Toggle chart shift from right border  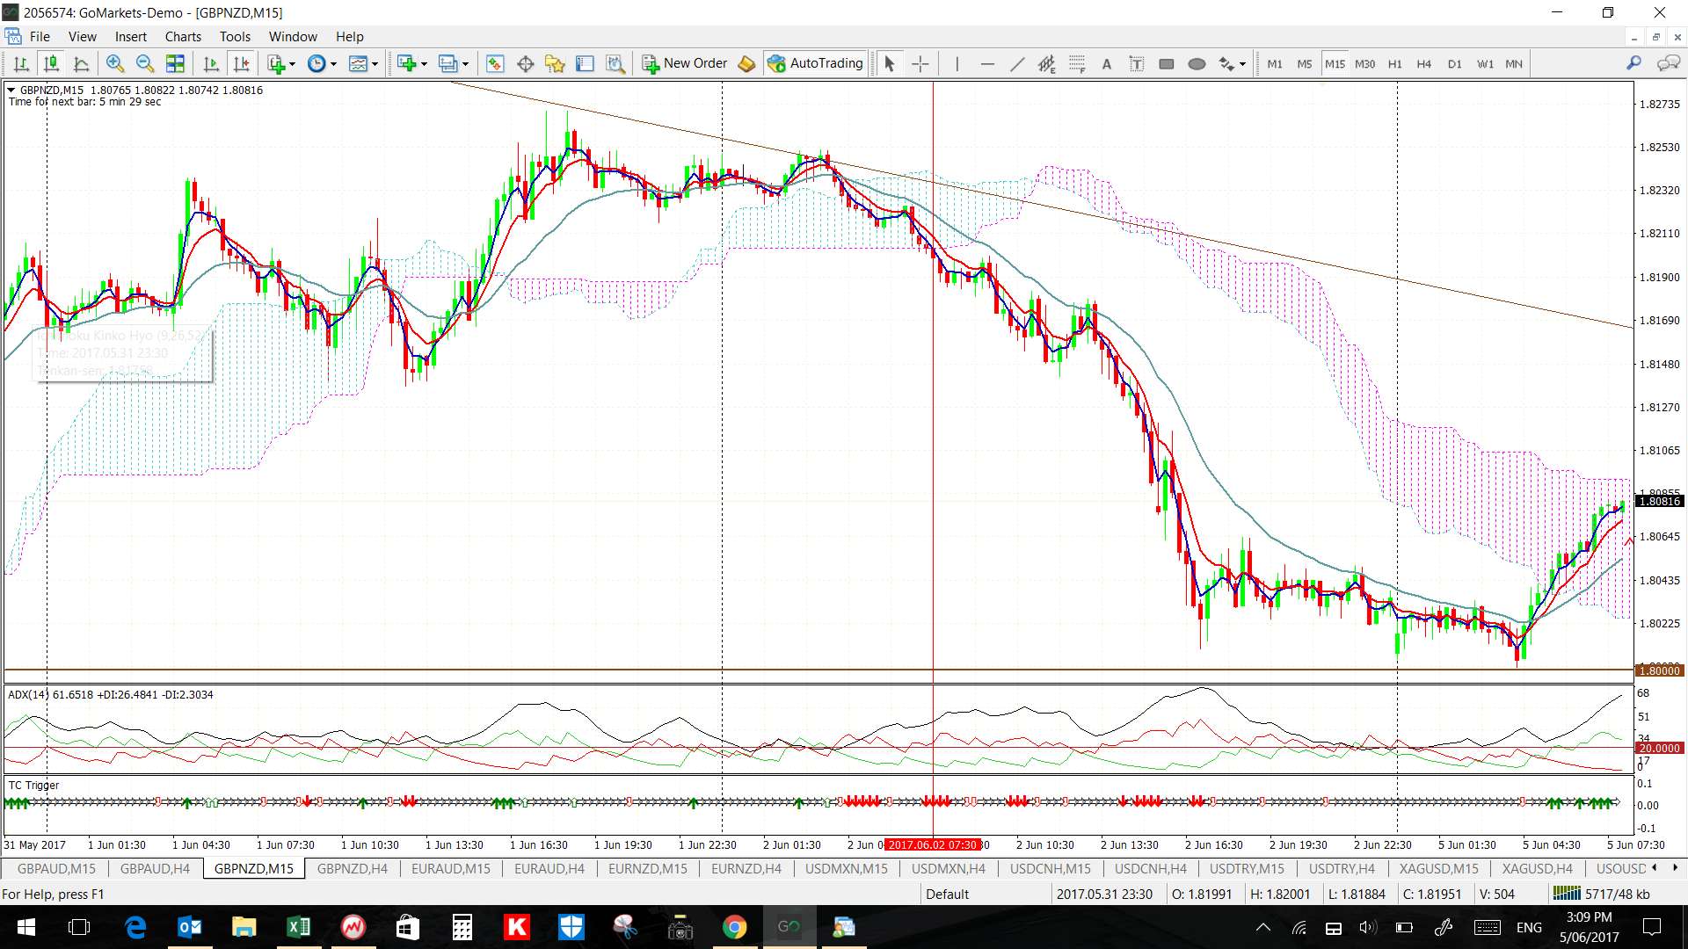click(241, 63)
